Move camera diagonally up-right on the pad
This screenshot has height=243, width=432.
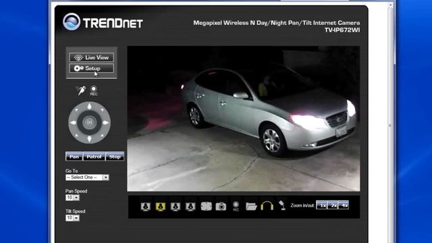102,110
